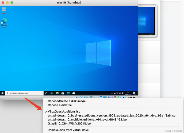This screenshot has width=184, height=133.
Task: Choose 'Choose/Create a disk image...'
Action: (x=68, y=101)
